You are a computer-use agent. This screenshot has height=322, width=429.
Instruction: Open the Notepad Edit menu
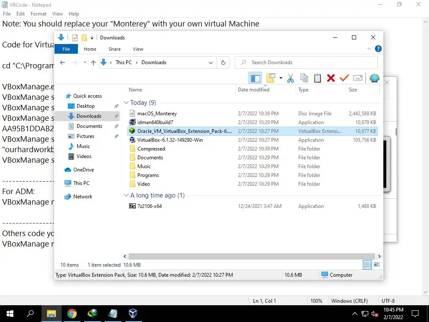point(21,14)
